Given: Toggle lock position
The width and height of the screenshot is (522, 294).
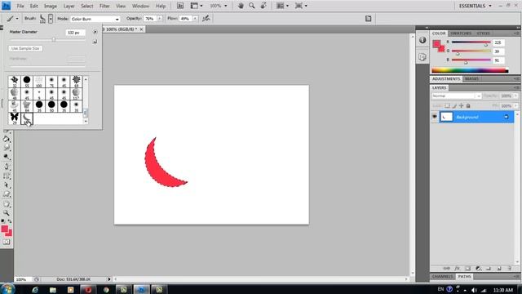Looking at the screenshot, I should [461, 105].
